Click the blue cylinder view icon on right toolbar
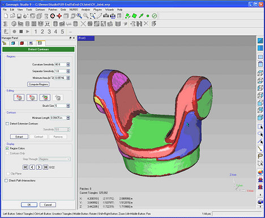 (x=260, y=64)
